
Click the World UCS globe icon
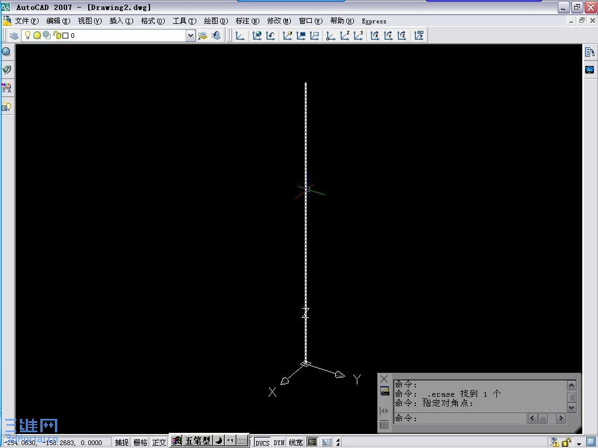point(257,36)
